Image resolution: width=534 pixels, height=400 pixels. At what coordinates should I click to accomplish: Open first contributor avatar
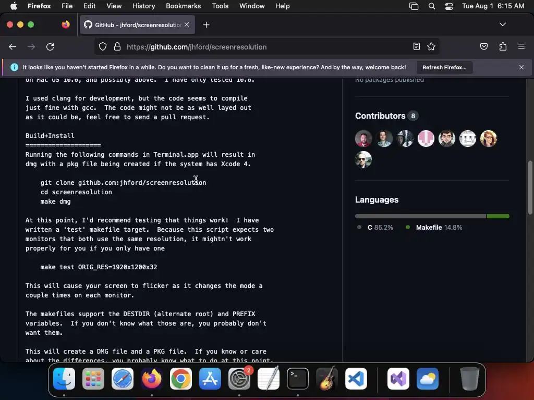[x=363, y=139]
